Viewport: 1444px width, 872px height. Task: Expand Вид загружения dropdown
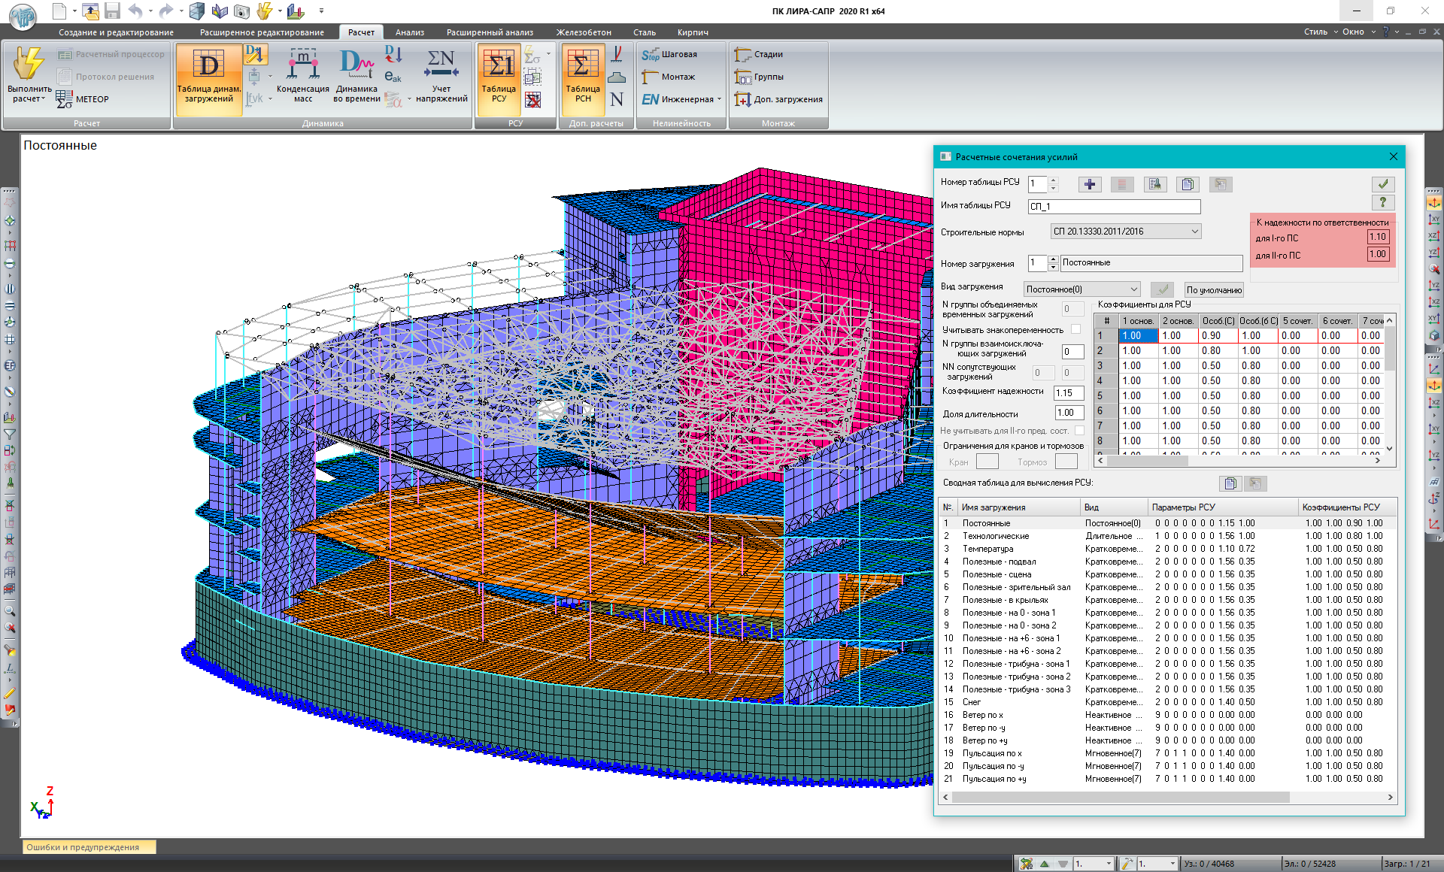pyautogui.click(x=1133, y=289)
